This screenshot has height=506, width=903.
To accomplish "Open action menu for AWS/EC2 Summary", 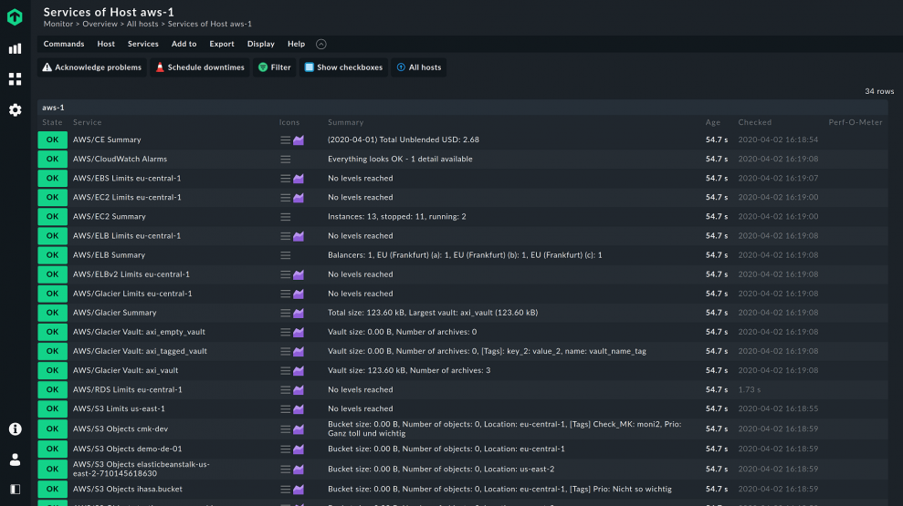I will click(x=285, y=217).
